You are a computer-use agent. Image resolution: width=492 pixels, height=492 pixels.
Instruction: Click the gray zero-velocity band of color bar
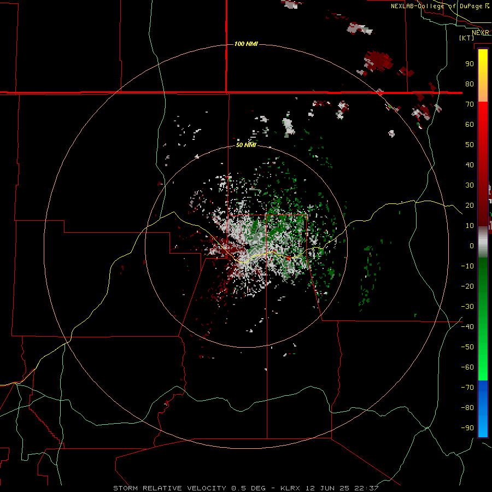(x=483, y=242)
